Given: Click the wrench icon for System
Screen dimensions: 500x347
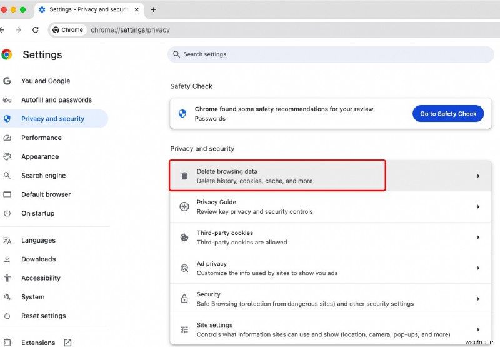Looking at the screenshot, I should pyautogui.click(x=7, y=297).
